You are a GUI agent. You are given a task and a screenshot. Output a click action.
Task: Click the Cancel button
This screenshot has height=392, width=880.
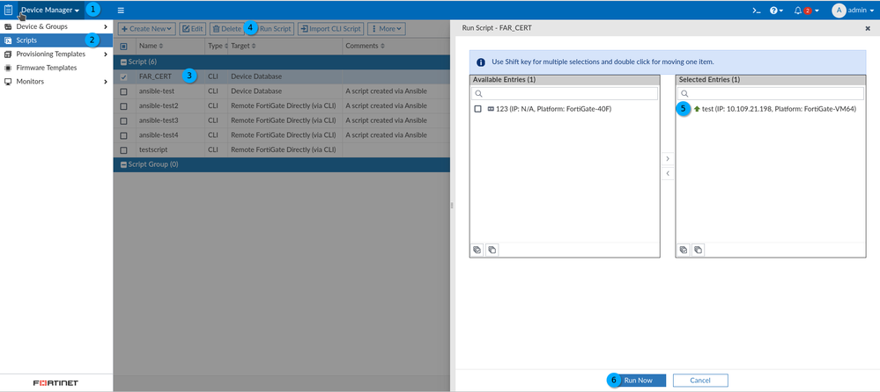(700, 381)
